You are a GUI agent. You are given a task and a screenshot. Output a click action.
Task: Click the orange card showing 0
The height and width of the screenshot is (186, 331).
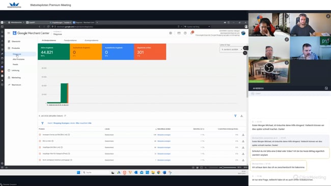86,52
